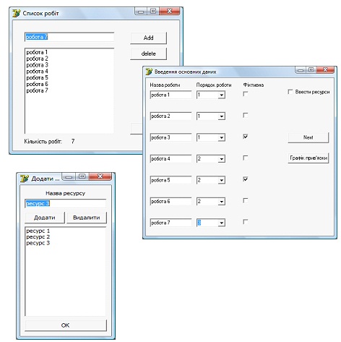This screenshot has width=341, height=342.
Task: Expand the order dropdown for робота 4
Action: 221,159
